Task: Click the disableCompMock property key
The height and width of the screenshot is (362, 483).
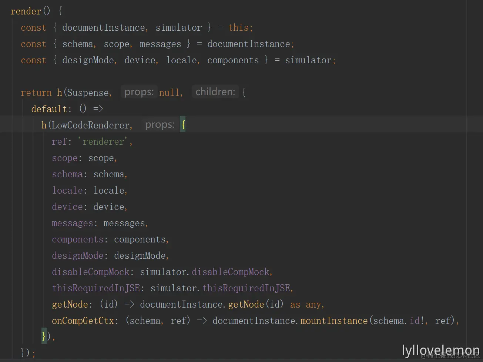Action: (x=91, y=272)
